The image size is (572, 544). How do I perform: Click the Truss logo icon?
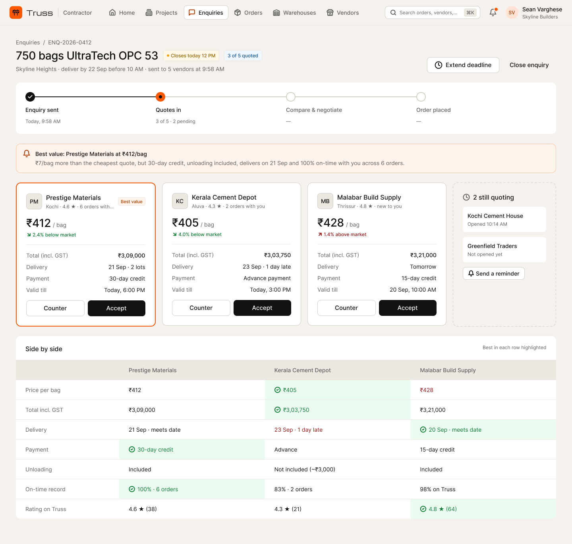[x=16, y=13]
